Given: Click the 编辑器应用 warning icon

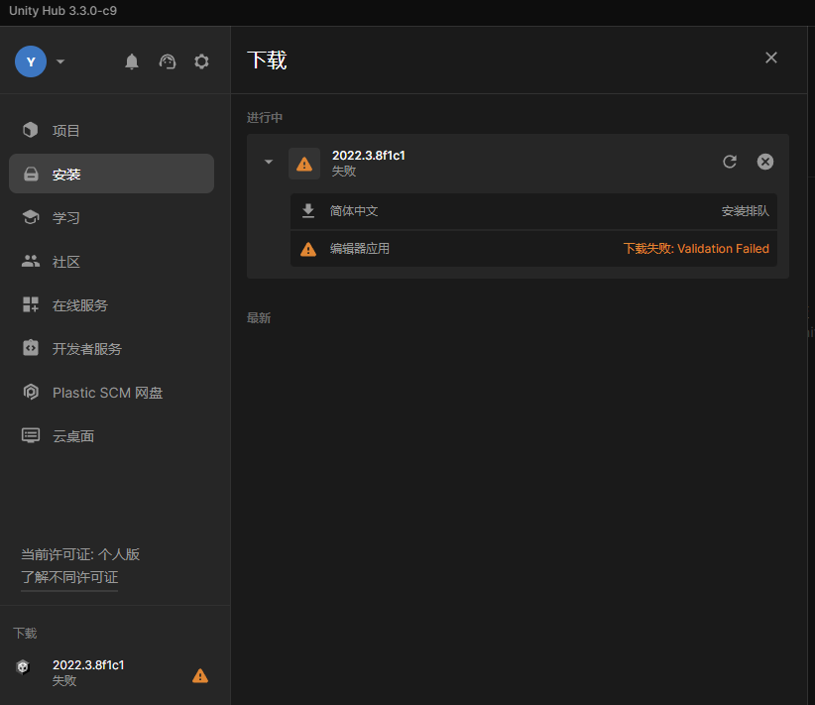Looking at the screenshot, I should pos(308,249).
